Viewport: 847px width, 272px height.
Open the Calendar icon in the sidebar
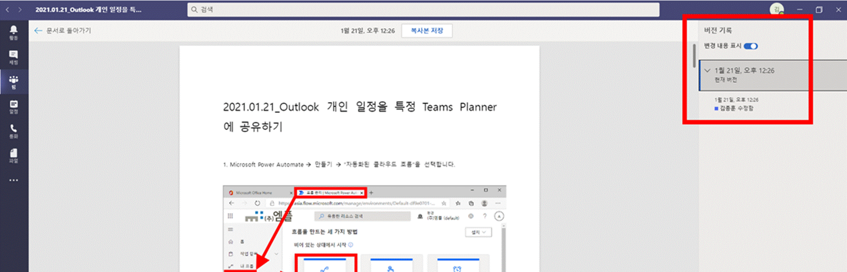[14, 107]
